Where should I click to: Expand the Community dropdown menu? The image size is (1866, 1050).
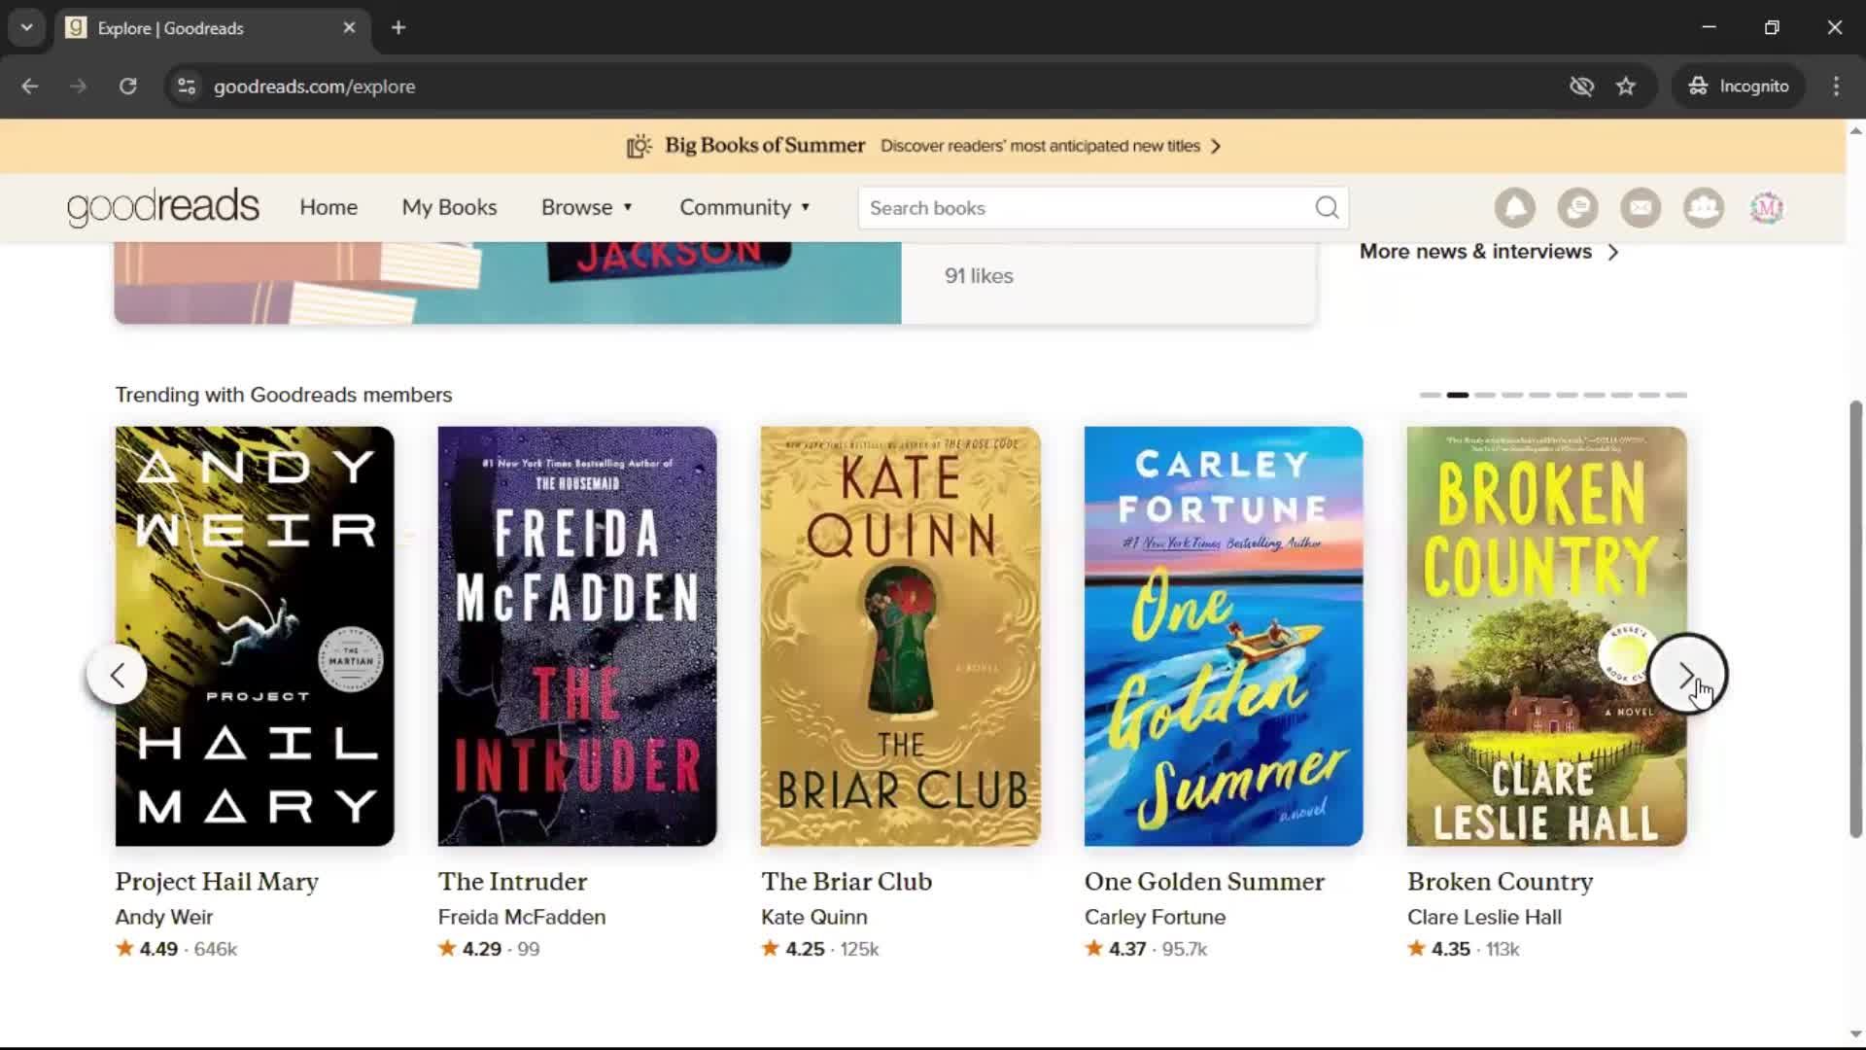pyautogui.click(x=745, y=207)
